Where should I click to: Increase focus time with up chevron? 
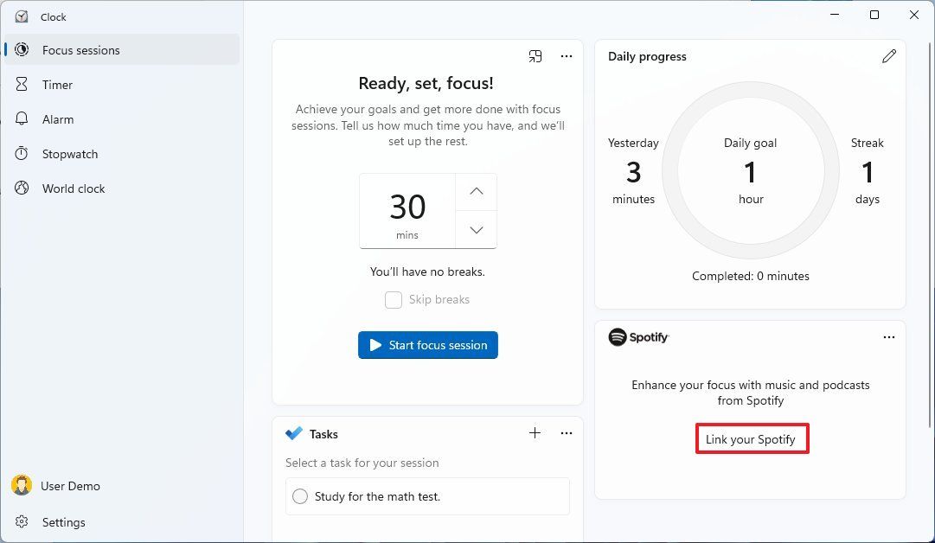tap(477, 192)
